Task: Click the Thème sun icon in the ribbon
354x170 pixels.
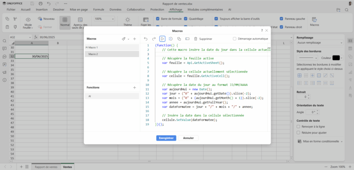Action: tap(128, 20)
